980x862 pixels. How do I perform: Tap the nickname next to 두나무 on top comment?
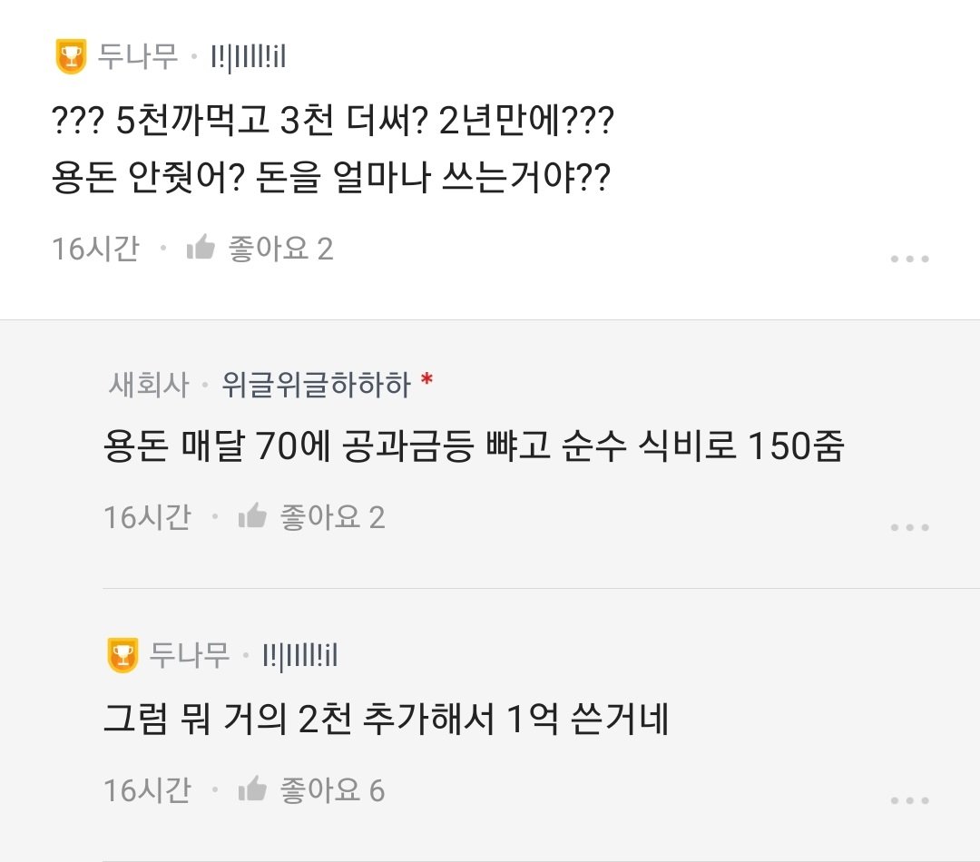point(248,57)
